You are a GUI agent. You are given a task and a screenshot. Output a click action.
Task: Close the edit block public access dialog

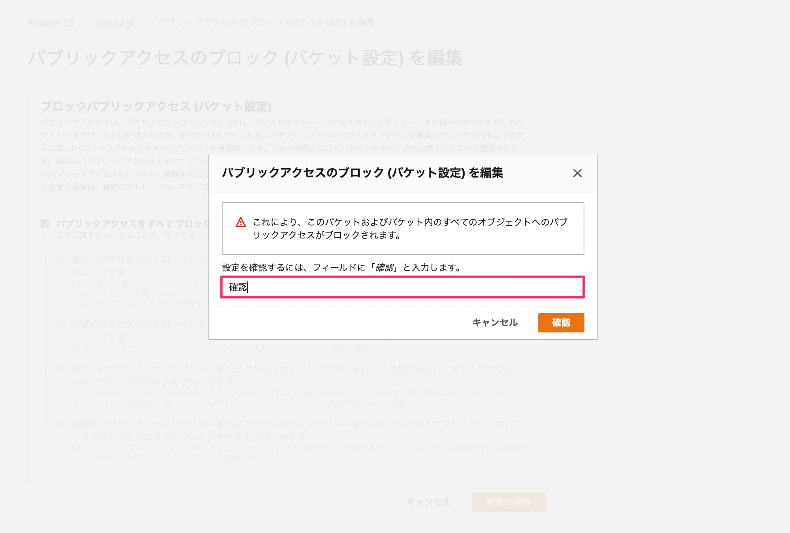pyautogui.click(x=577, y=173)
